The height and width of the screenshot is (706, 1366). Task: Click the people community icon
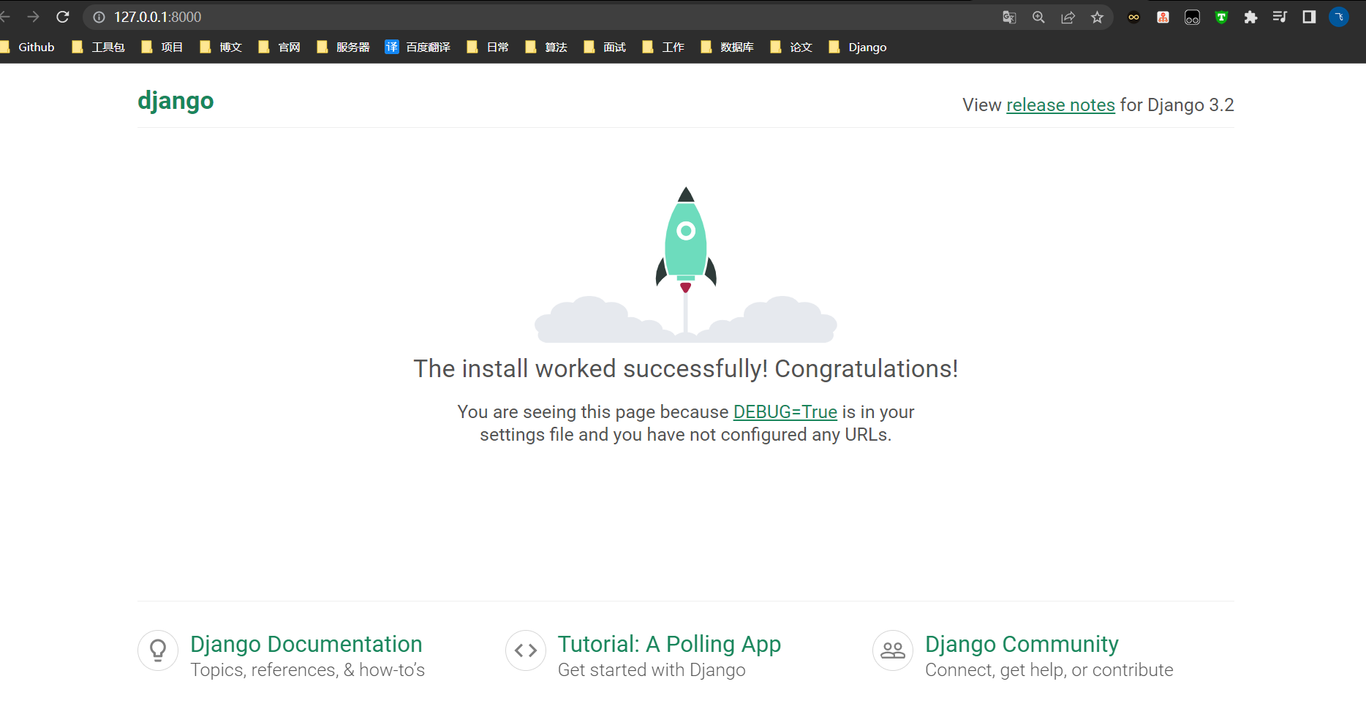click(x=893, y=650)
